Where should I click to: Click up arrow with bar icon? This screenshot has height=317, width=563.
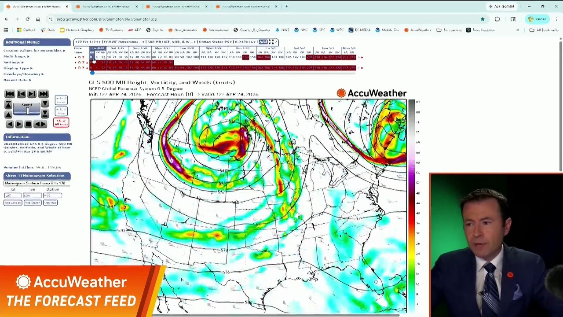click(x=8, y=105)
